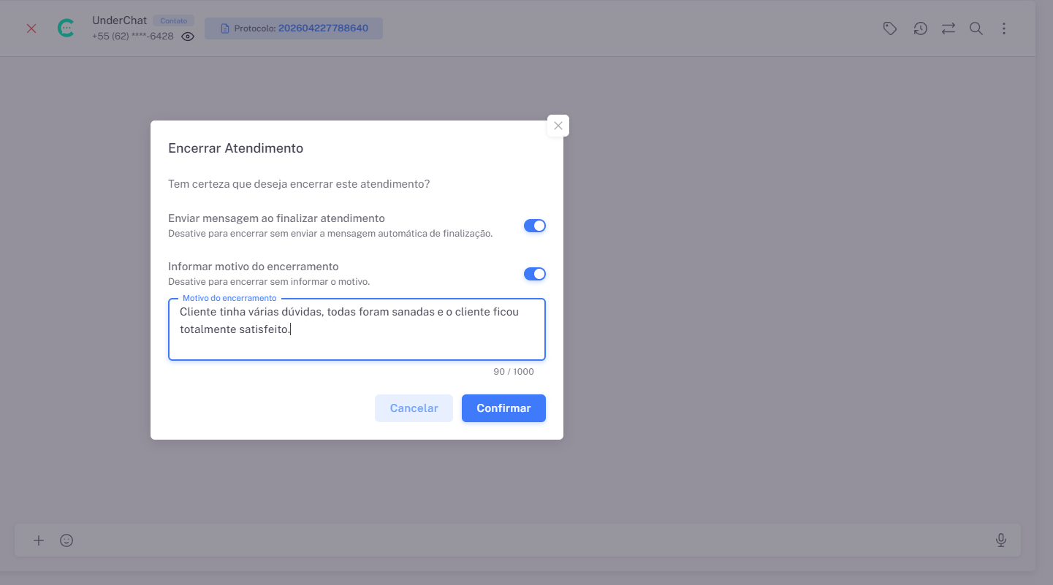1053x585 pixels.
Task: Reveal the hidden phone number with eye icon
Action: (188, 37)
